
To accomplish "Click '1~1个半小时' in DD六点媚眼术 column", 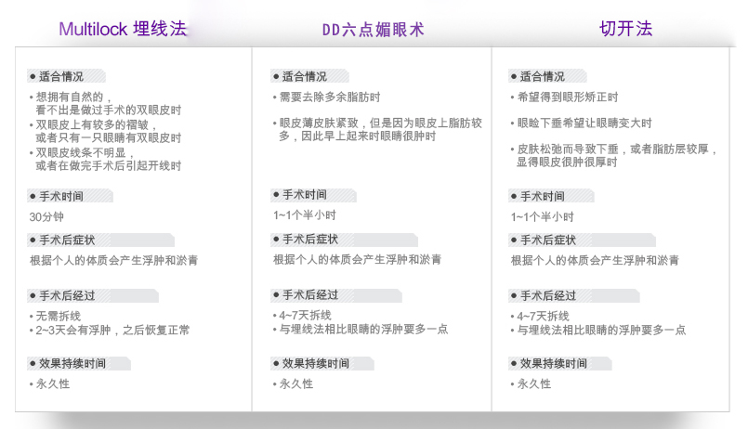I will tap(305, 215).
